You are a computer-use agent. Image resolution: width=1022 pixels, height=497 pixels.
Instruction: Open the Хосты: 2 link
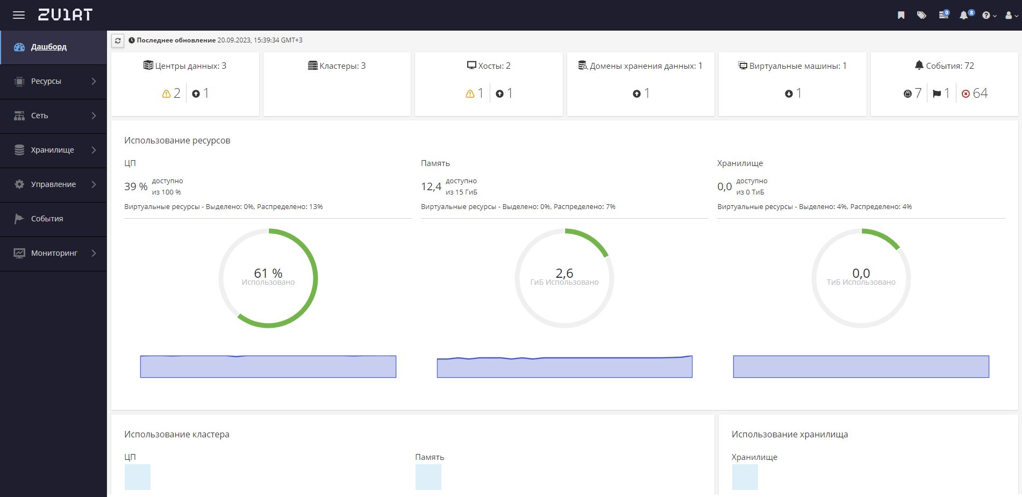click(x=489, y=66)
